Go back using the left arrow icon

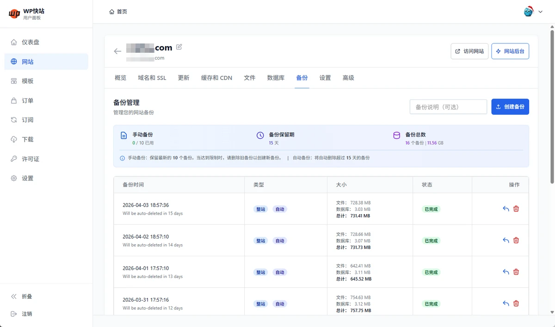pyautogui.click(x=117, y=51)
